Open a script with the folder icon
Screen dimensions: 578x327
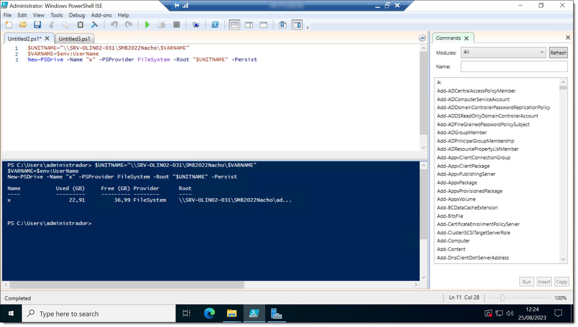click(23, 25)
